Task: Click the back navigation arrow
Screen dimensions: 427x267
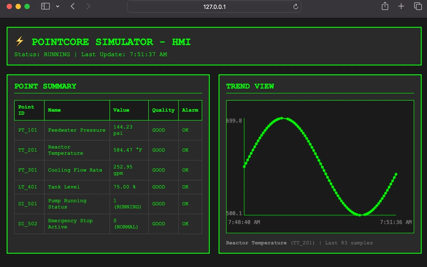Action: (x=72, y=6)
